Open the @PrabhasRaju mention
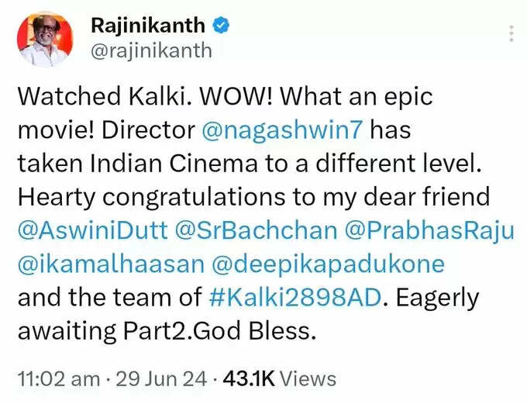 [x=429, y=230]
